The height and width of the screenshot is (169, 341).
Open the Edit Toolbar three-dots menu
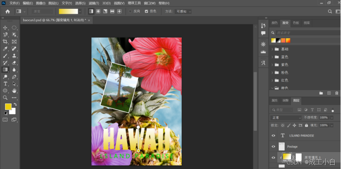point(14,98)
